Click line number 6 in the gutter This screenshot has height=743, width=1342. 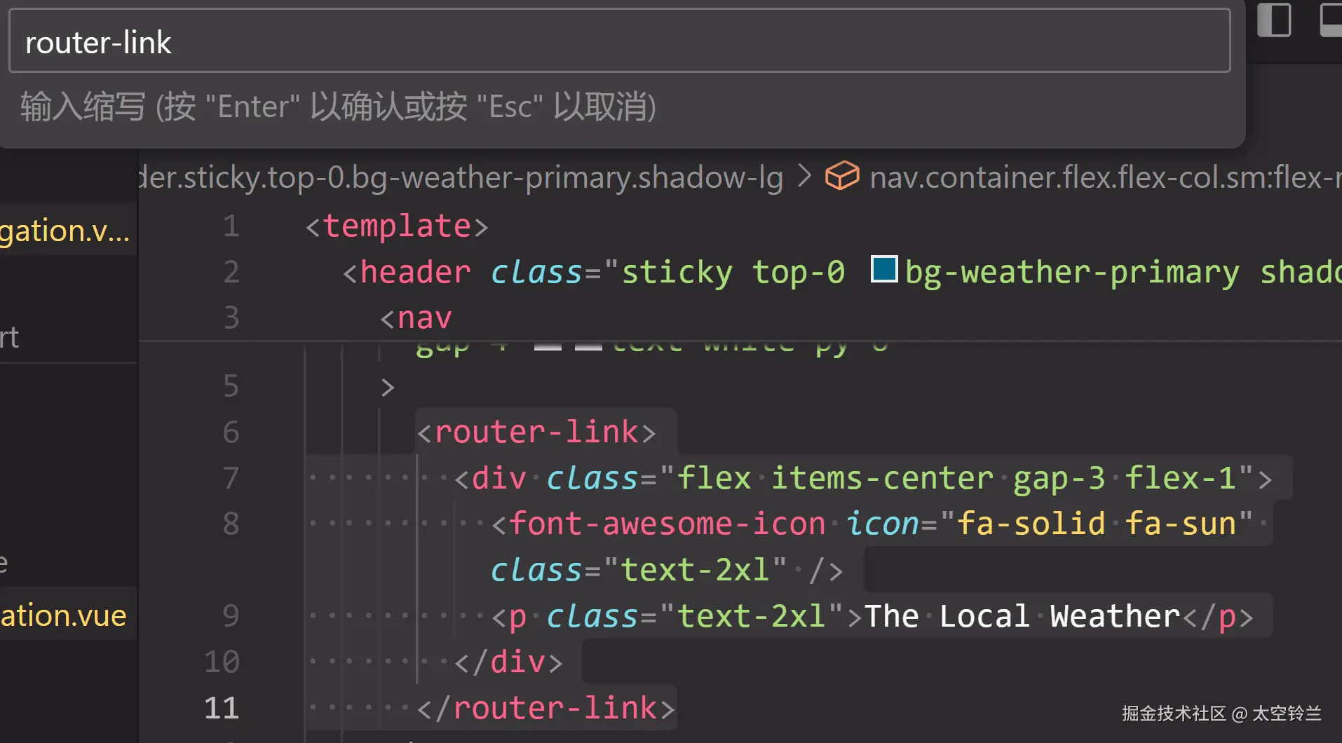click(x=231, y=432)
